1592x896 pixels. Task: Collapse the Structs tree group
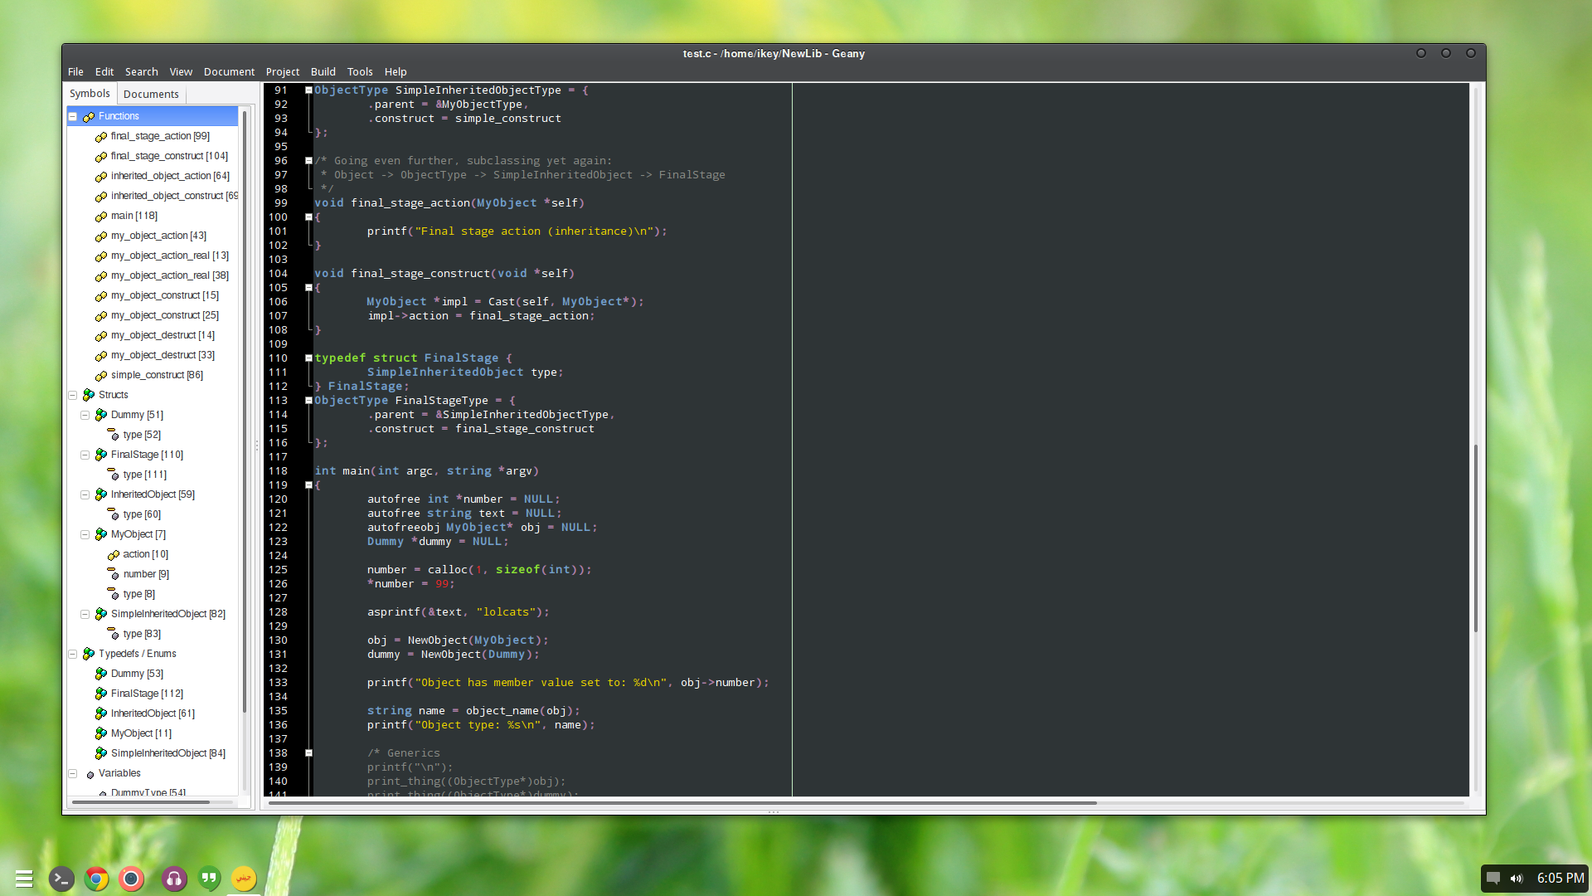(73, 395)
